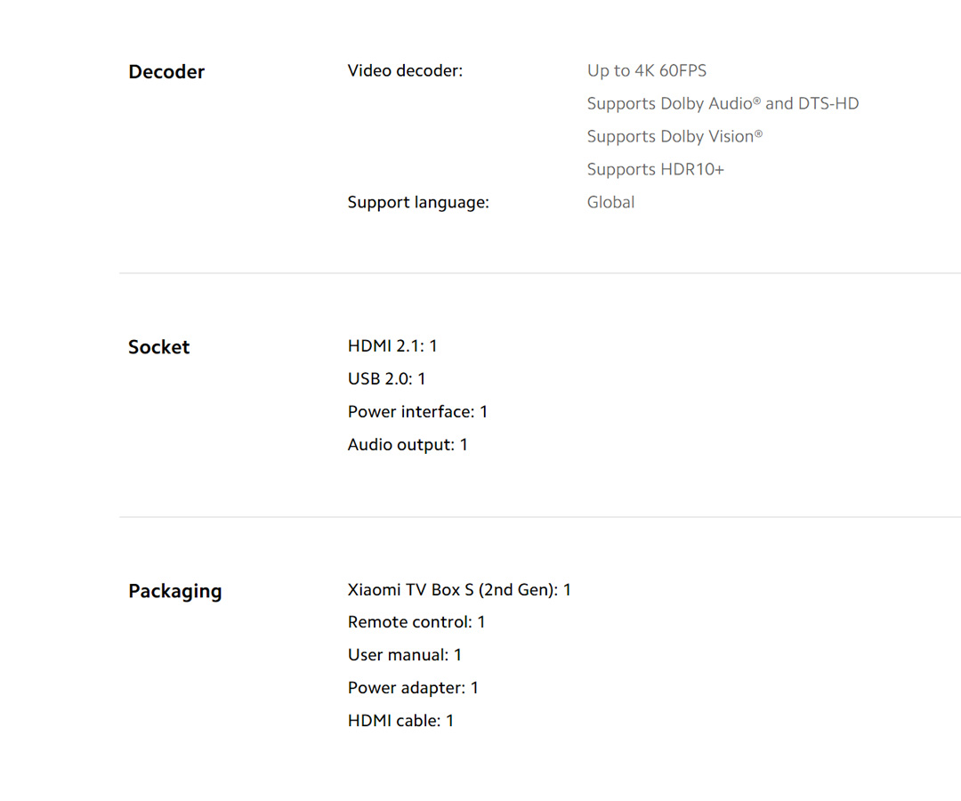Click the "Support language:" label

pos(418,202)
